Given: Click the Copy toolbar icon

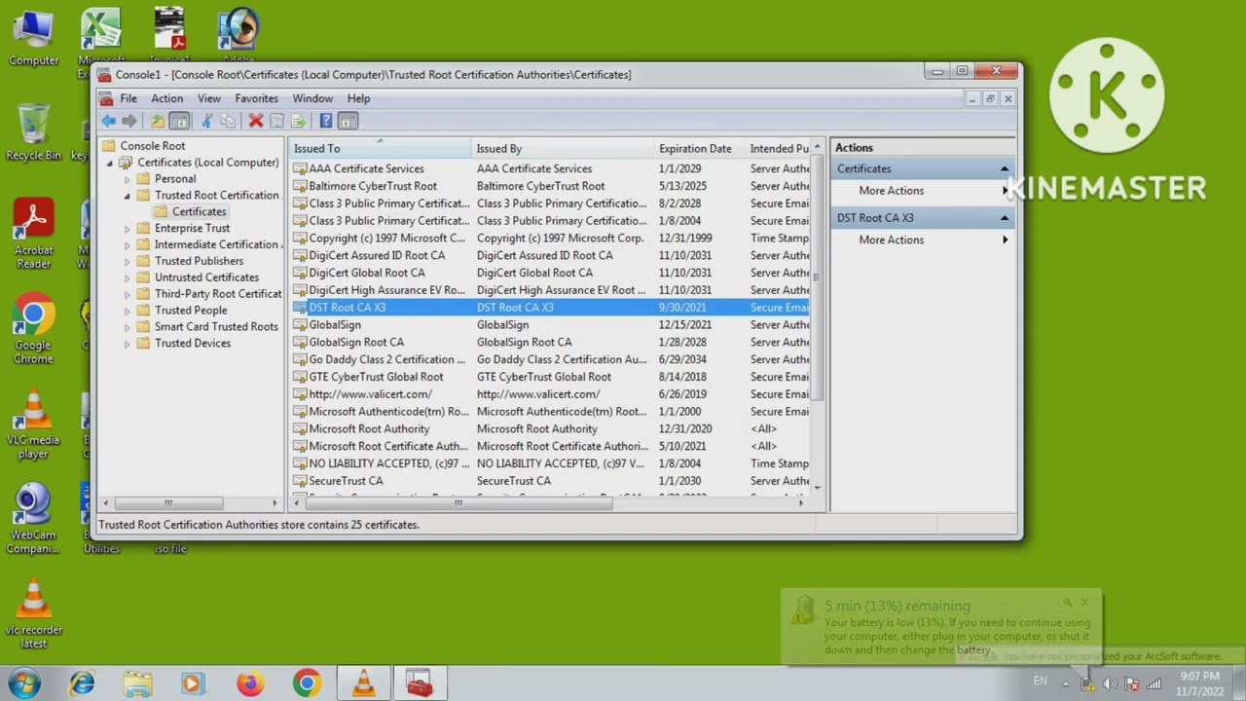Looking at the screenshot, I should 227,121.
